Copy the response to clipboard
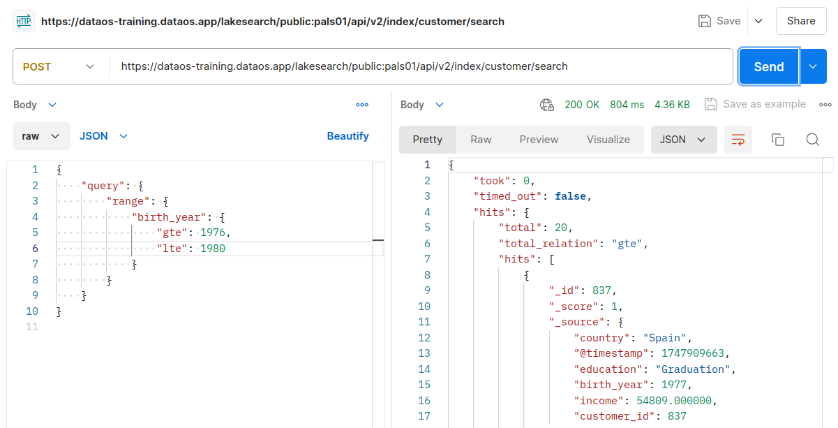The height and width of the screenshot is (428, 838). pyautogui.click(x=778, y=140)
